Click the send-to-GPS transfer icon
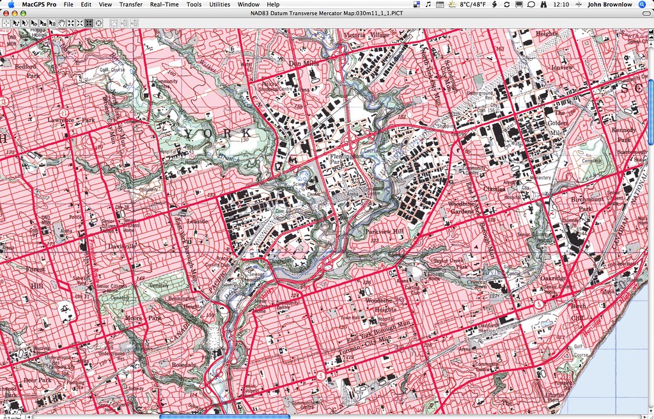 123,22
